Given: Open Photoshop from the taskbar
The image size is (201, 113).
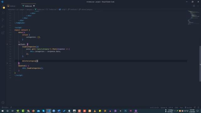Looking at the screenshot, I should pyautogui.click(x=126, y=111).
